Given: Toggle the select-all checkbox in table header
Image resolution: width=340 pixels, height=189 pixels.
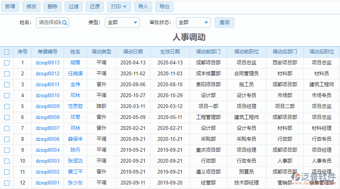Looking at the screenshot, I should (7, 52).
